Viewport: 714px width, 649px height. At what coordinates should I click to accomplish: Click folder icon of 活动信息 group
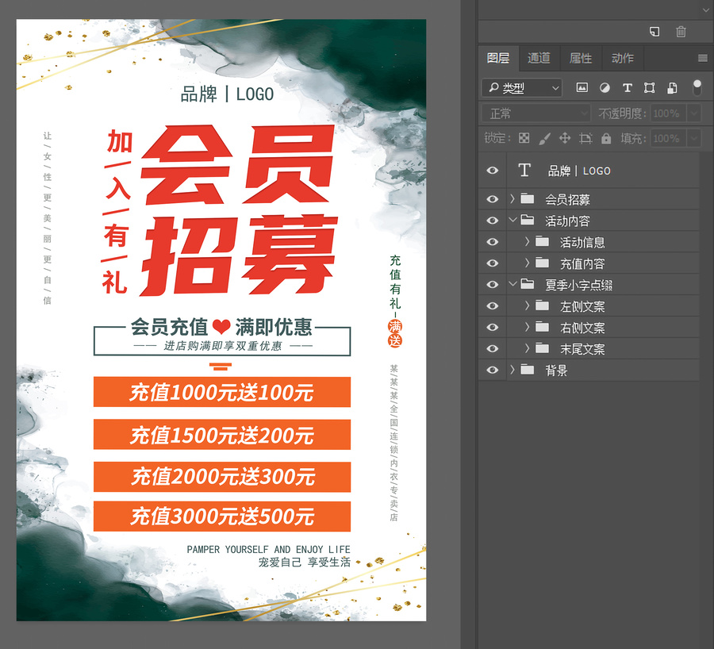coord(542,241)
